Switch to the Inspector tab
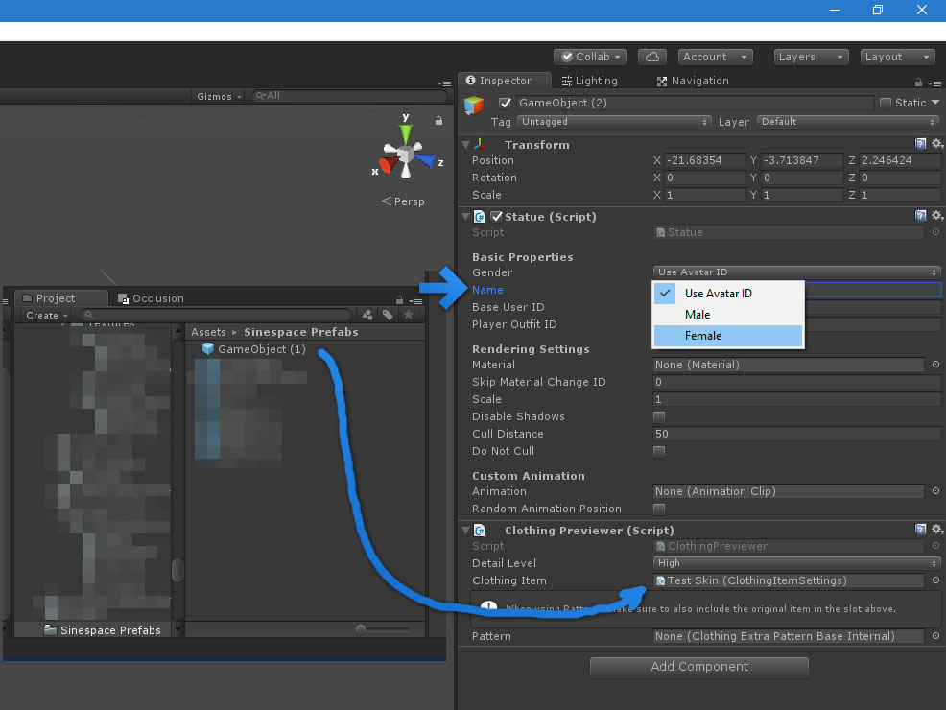 tap(505, 81)
